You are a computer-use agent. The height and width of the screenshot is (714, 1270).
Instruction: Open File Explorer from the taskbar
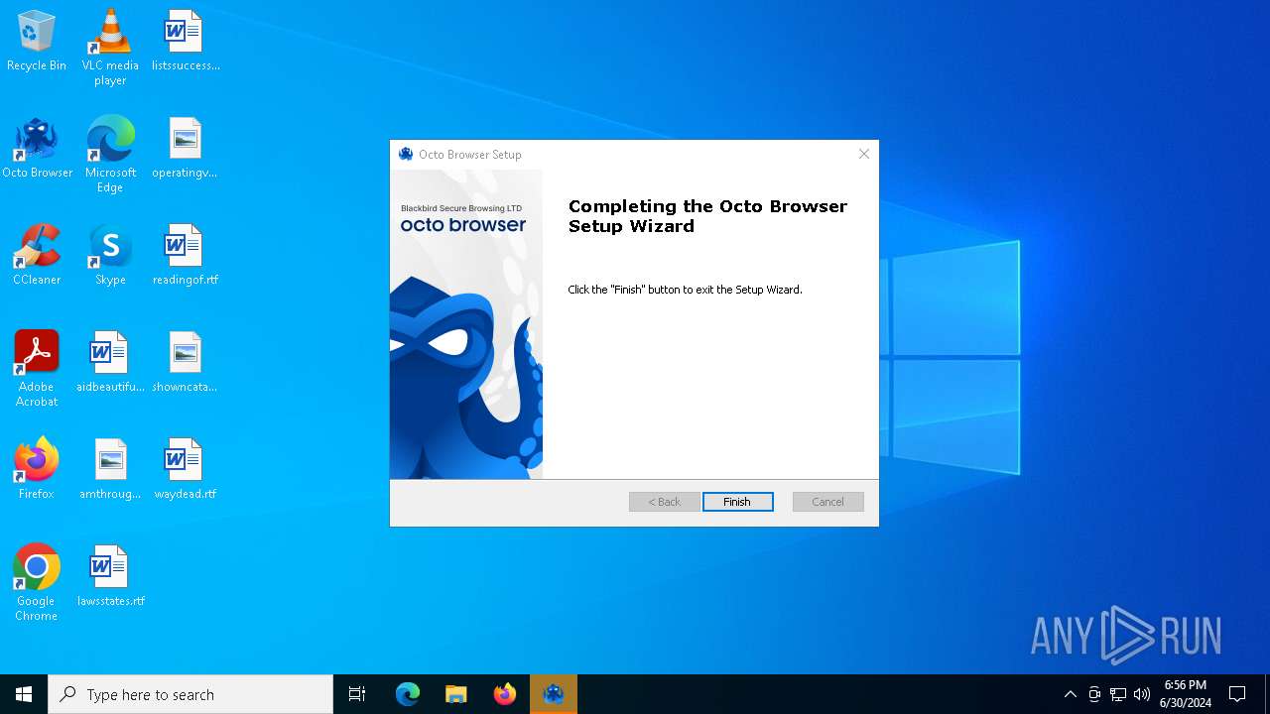[456, 694]
